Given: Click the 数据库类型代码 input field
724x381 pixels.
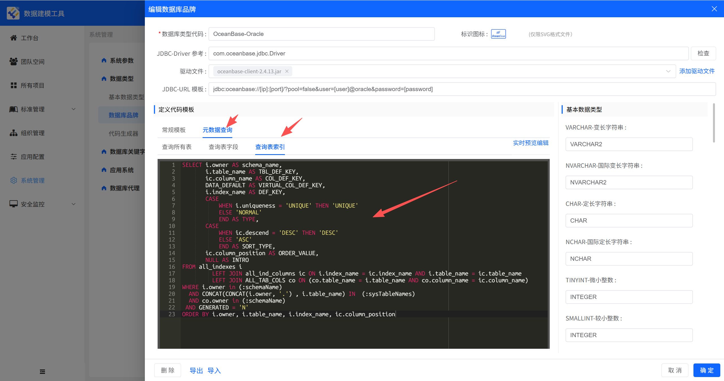Looking at the screenshot, I should click(322, 34).
